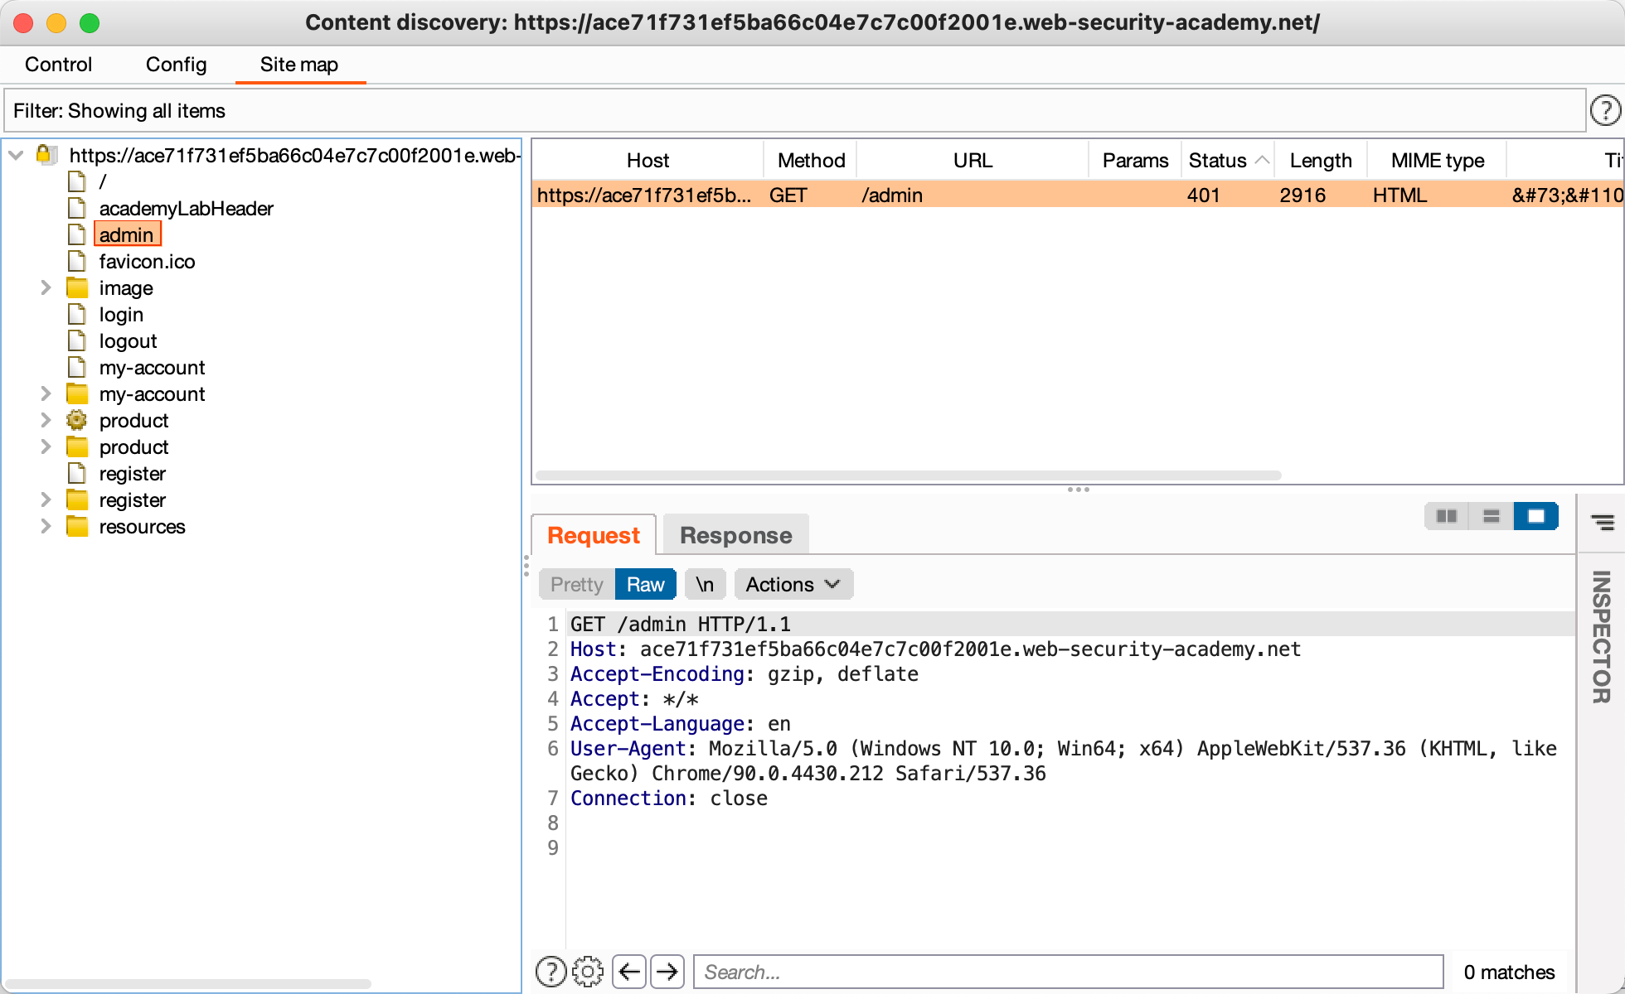The image size is (1625, 994).
Task: Collapse the root site tree node
Action: click(16, 156)
